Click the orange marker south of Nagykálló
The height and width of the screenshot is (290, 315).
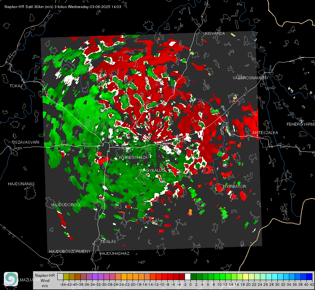(190, 212)
